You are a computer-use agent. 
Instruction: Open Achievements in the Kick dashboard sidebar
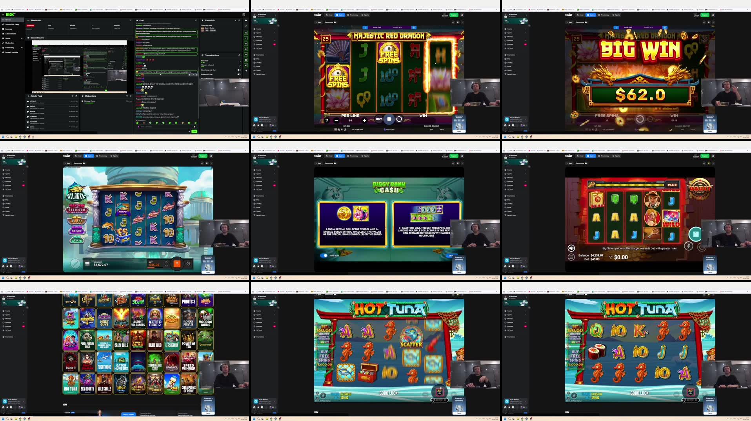(11, 34)
